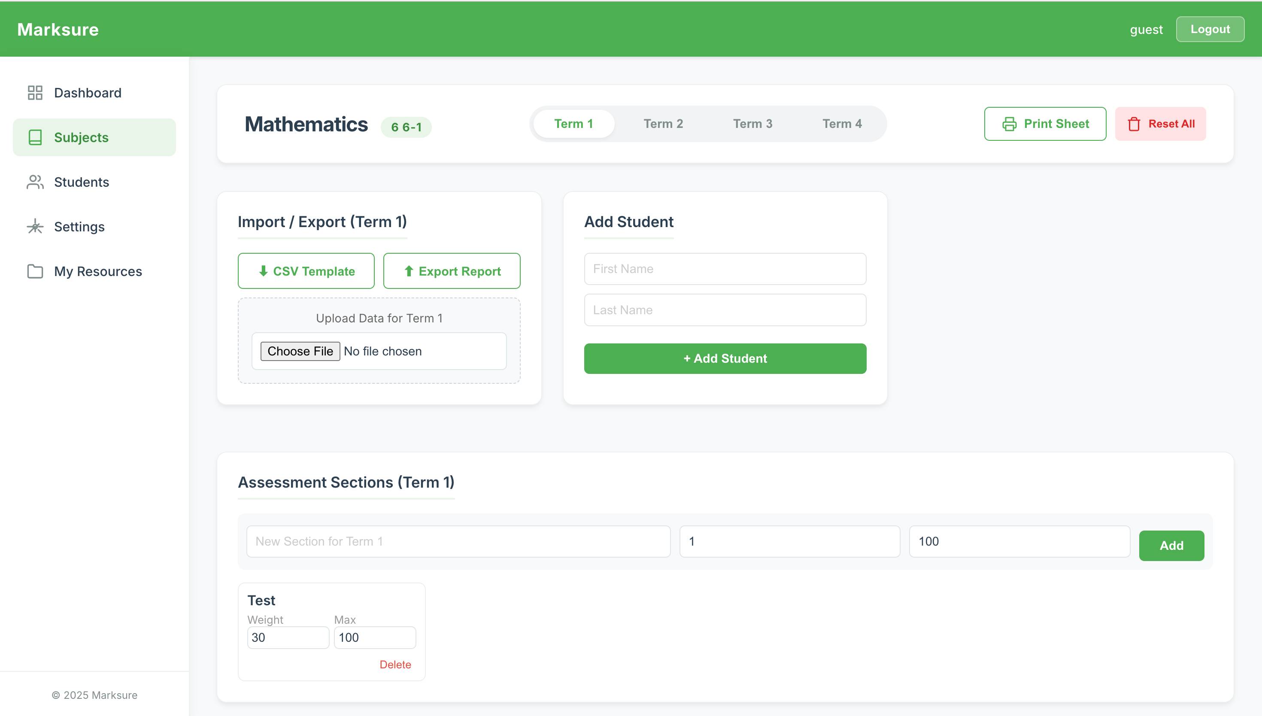Viewport: 1262px width, 716px height.
Task: Click the trash icon in Reset All
Action: tap(1134, 124)
